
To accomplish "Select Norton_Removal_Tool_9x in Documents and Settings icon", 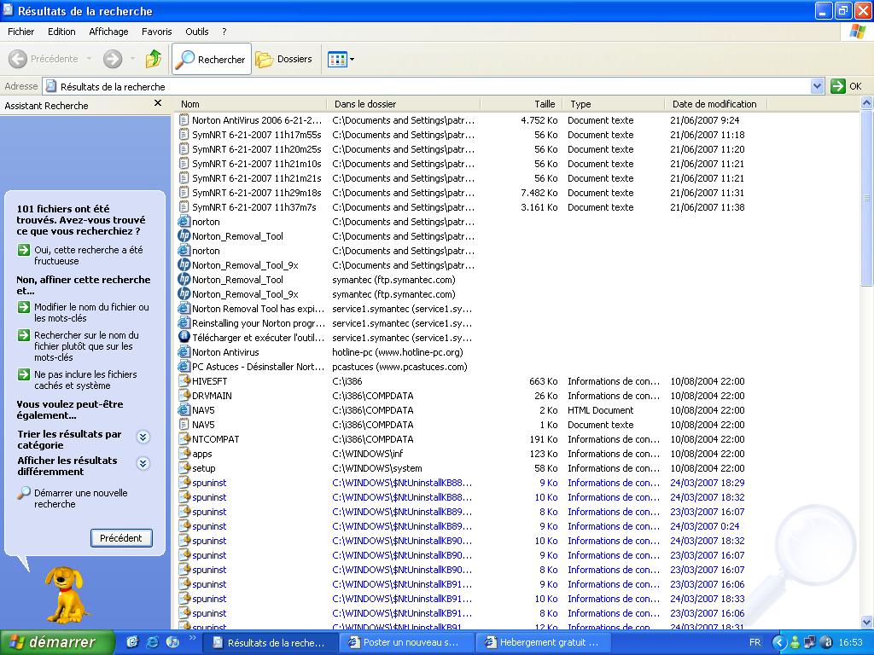I will (x=184, y=265).
